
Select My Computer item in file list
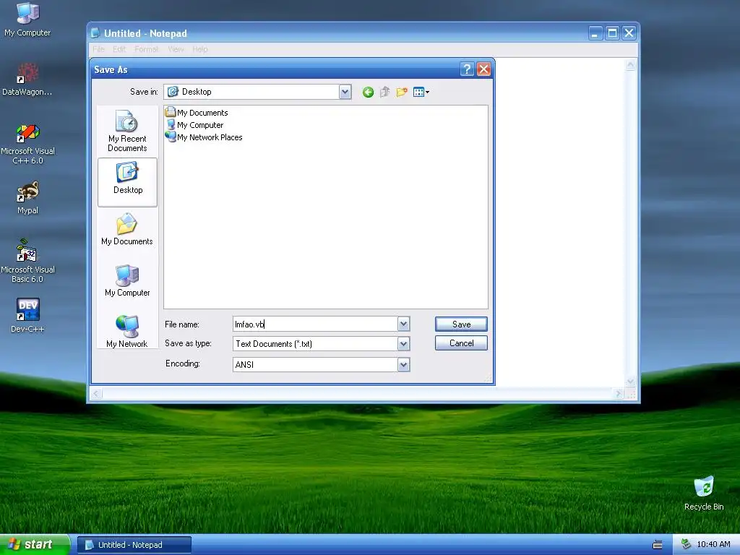tap(194, 124)
